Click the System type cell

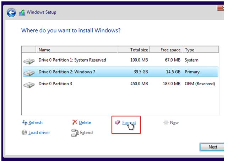point(191,60)
